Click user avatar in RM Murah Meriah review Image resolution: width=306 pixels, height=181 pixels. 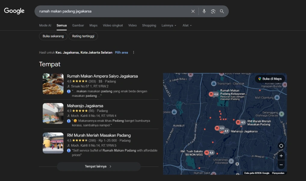(x=69, y=151)
